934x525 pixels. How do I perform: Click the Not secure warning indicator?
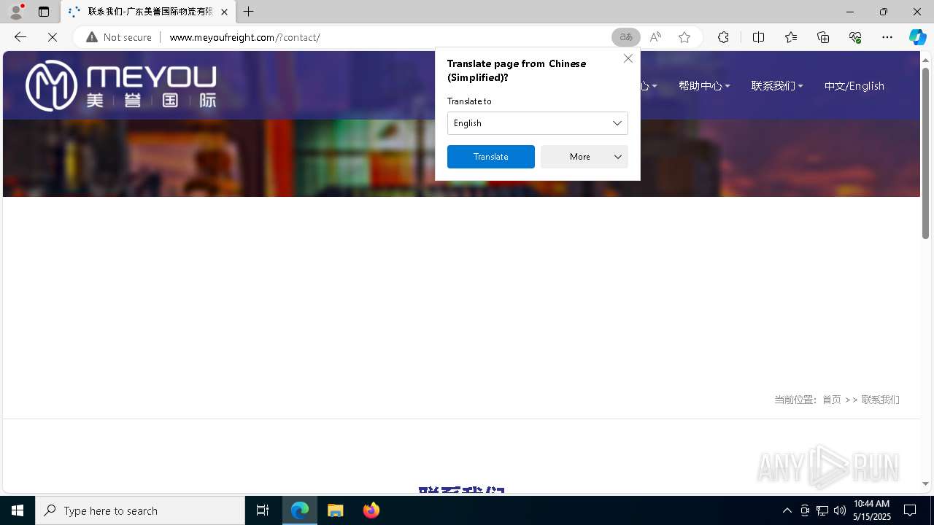coord(119,37)
